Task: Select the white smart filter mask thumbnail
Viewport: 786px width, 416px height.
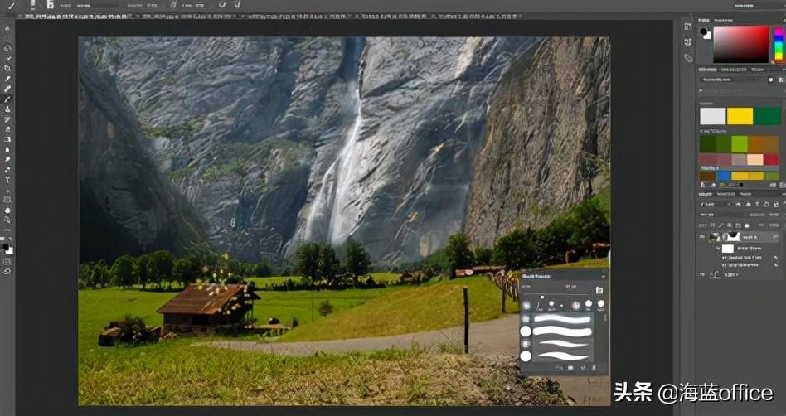Action: [728, 249]
